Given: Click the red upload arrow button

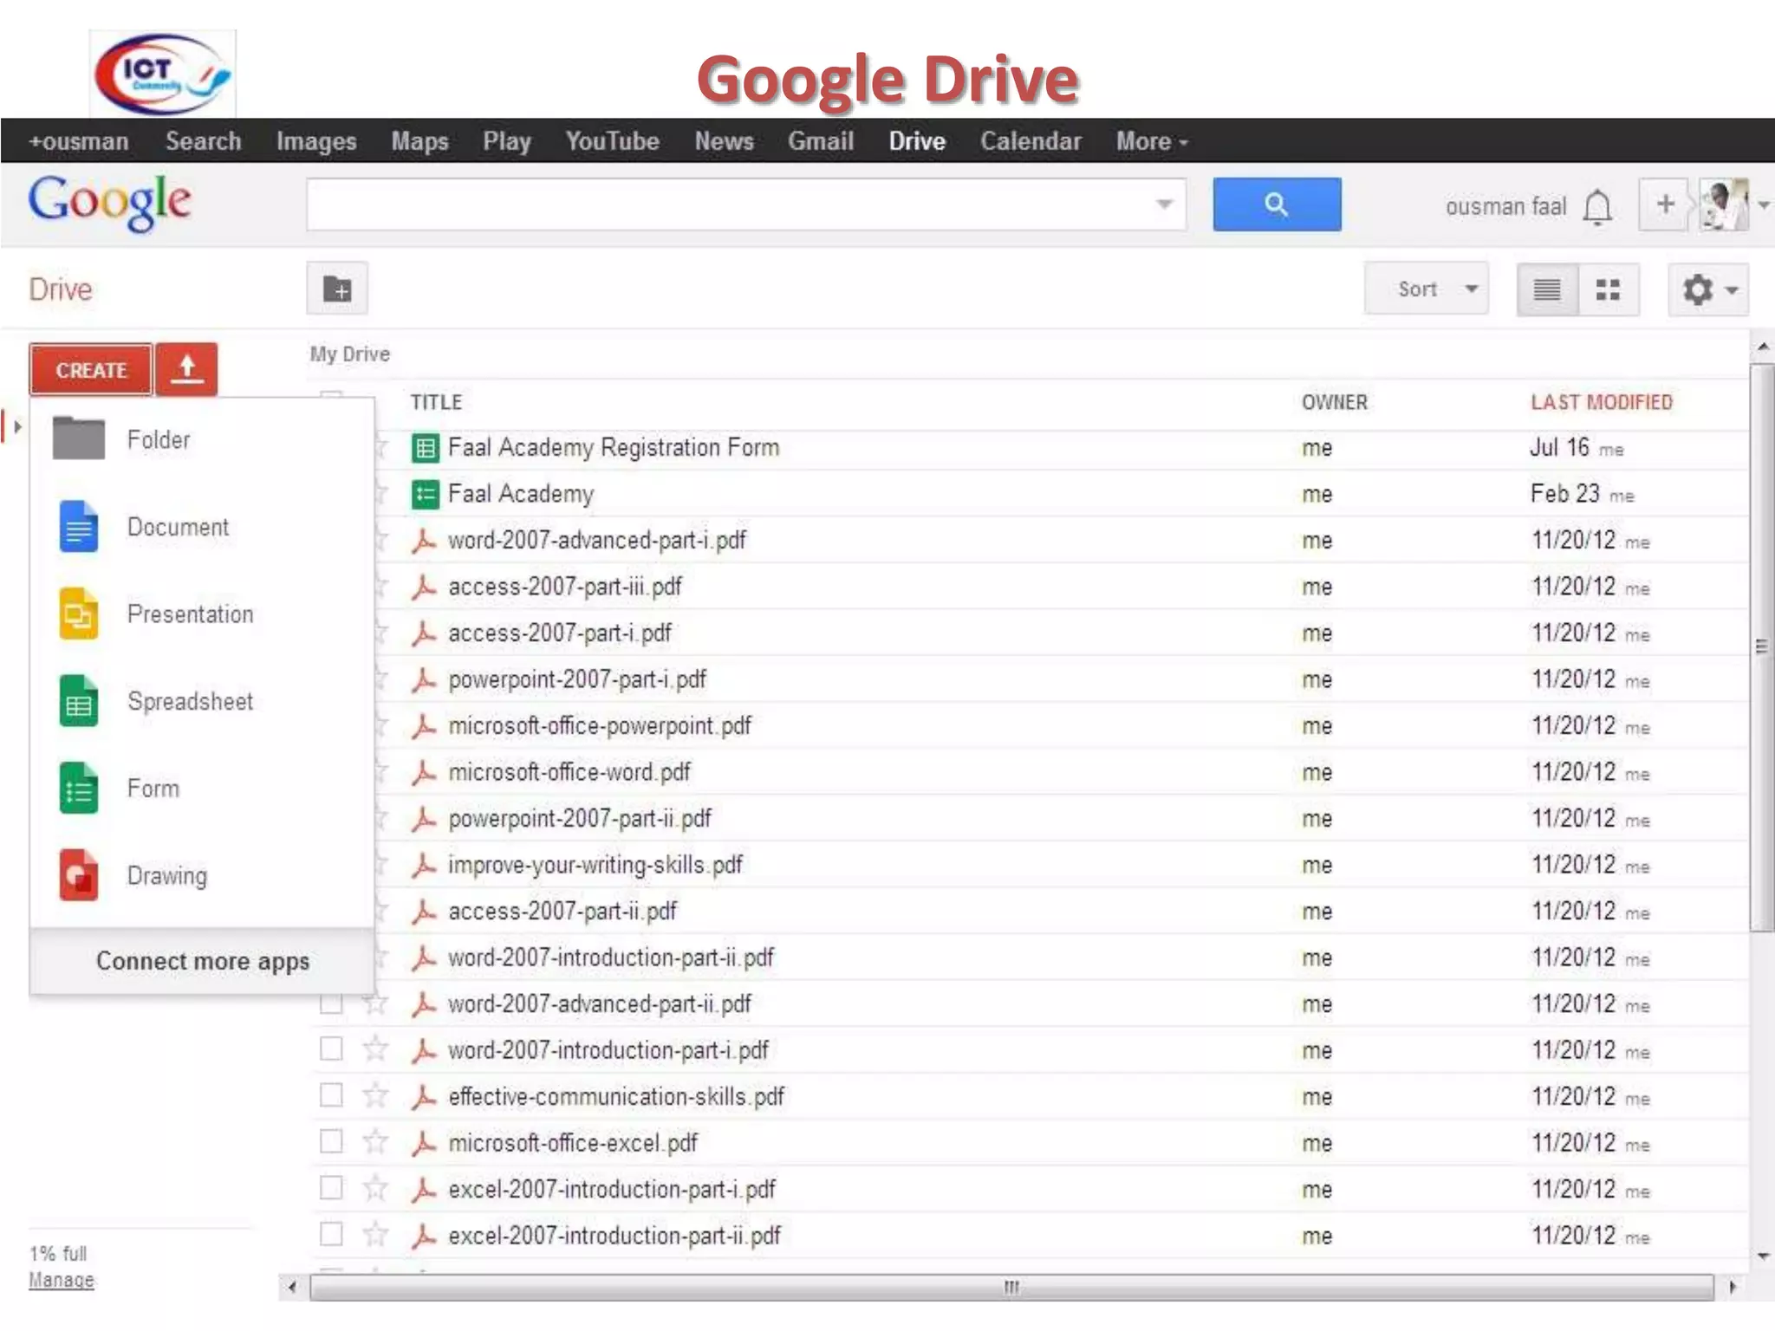Looking at the screenshot, I should tap(186, 369).
